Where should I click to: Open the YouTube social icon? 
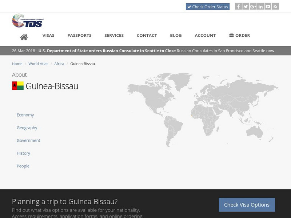[268, 6]
